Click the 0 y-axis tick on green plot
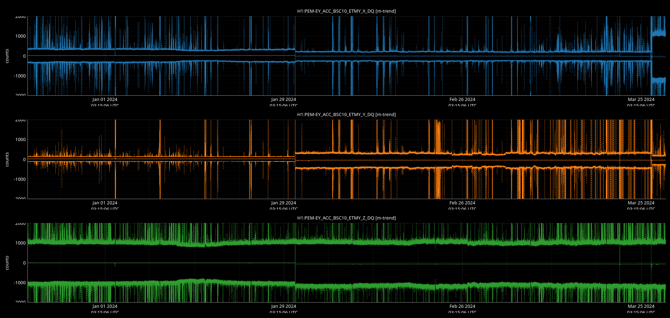 pos(24,263)
